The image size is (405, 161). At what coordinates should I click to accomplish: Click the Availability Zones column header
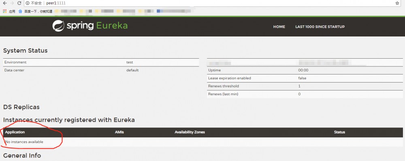click(190, 132)
